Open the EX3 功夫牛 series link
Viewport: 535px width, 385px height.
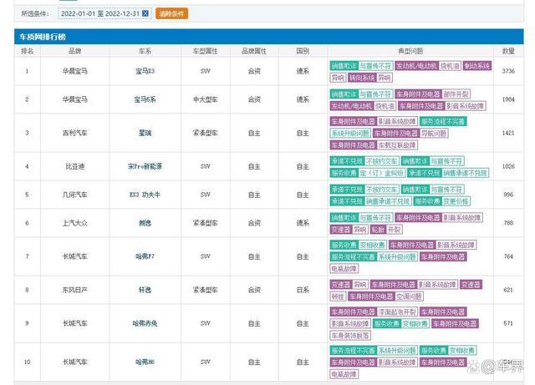(x=145, y=195)
